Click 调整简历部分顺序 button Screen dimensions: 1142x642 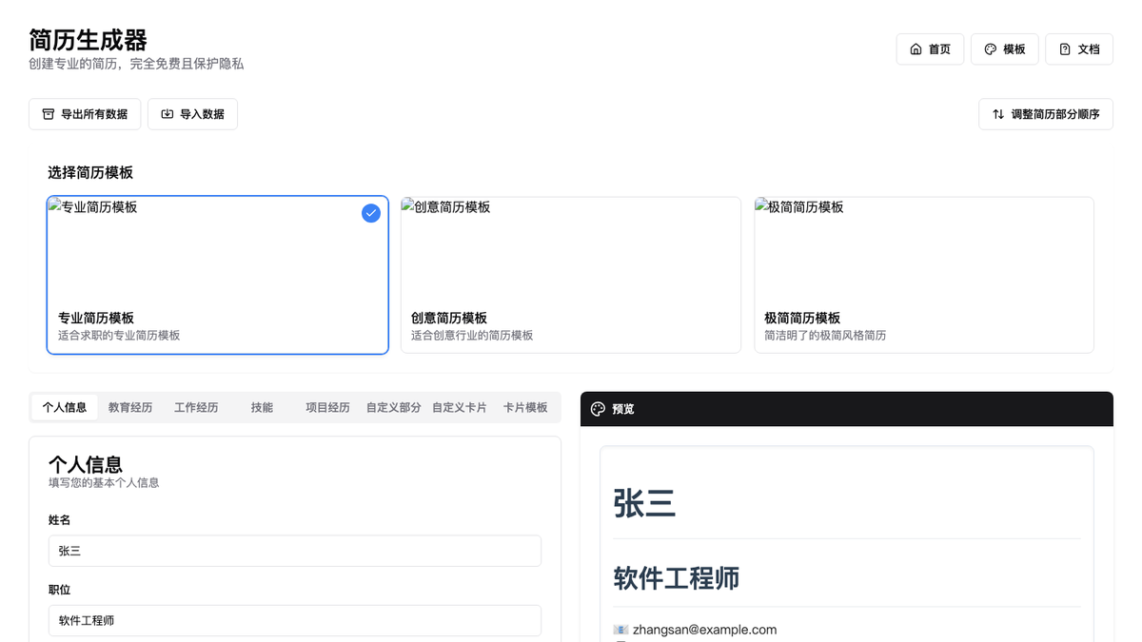pos(1046,114)
